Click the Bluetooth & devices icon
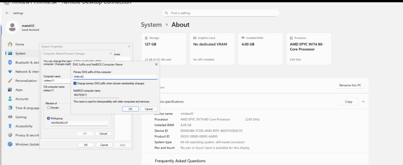 click(10, 62)
